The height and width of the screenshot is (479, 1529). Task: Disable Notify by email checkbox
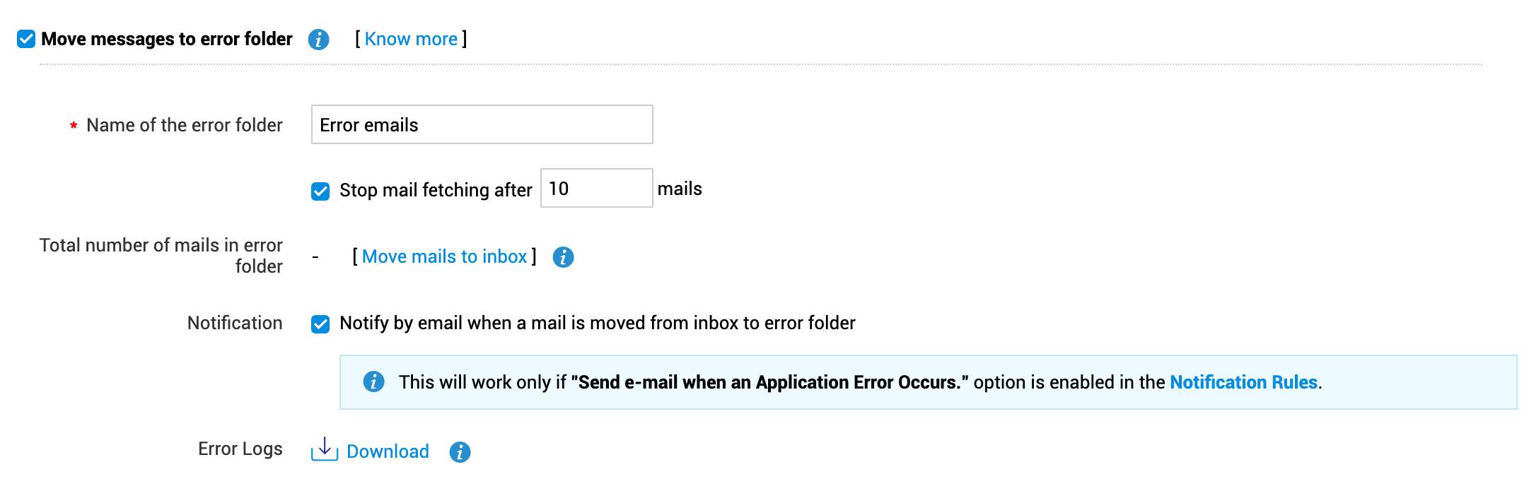(x=320, y=324)
